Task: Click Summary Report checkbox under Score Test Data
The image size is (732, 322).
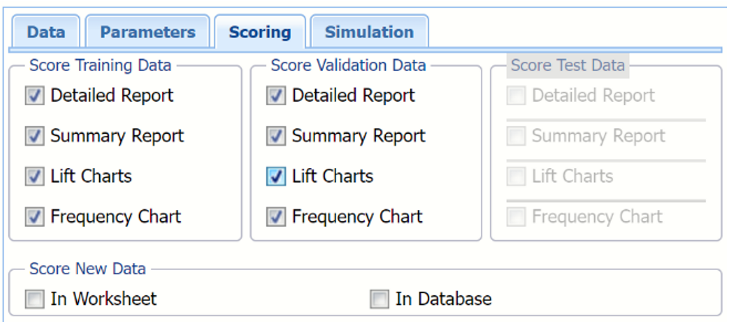Action: 516,136
